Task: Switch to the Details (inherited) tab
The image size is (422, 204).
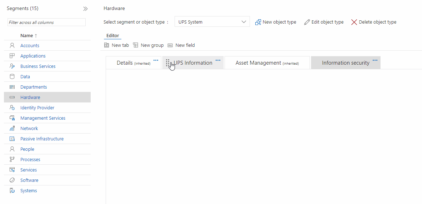Action: coord(134,63)
